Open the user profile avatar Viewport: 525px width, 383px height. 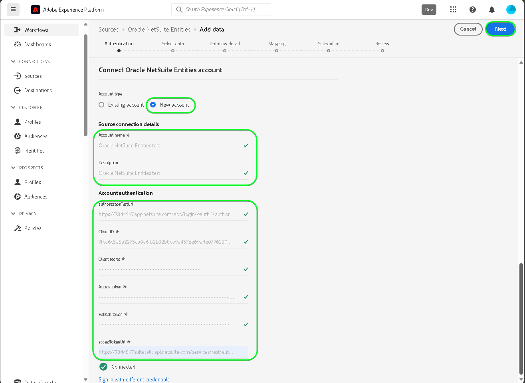point(511,10)
